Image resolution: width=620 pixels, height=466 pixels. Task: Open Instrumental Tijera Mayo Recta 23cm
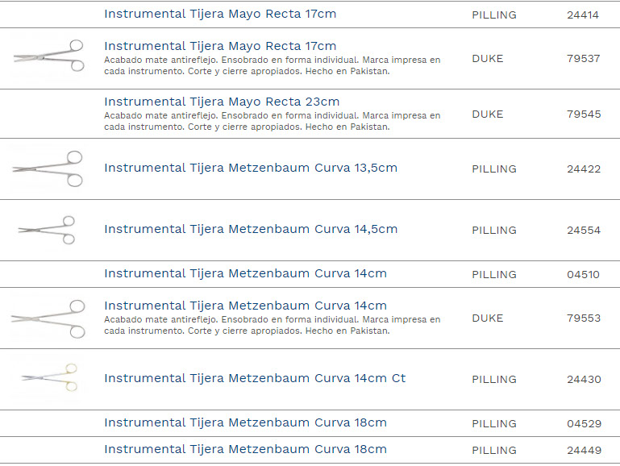(x=222, y=102)
